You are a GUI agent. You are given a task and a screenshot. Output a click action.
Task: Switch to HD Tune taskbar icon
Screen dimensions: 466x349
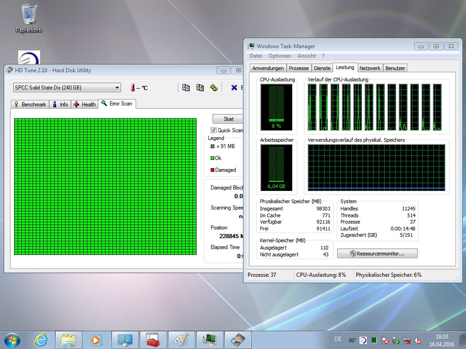[x=238, y=340]
